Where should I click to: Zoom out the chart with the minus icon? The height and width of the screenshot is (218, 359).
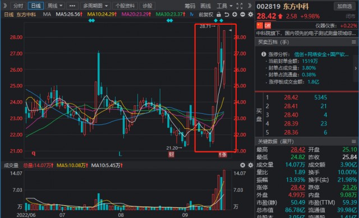tap(243, 15)
